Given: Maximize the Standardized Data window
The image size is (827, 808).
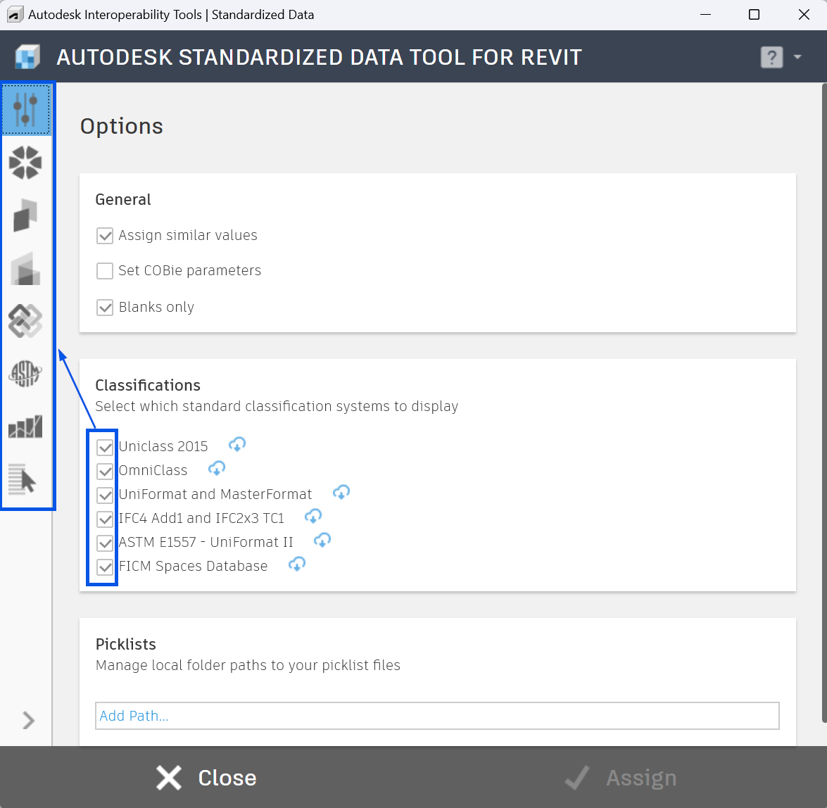Looking at the screenshot, I should [755, 15].
